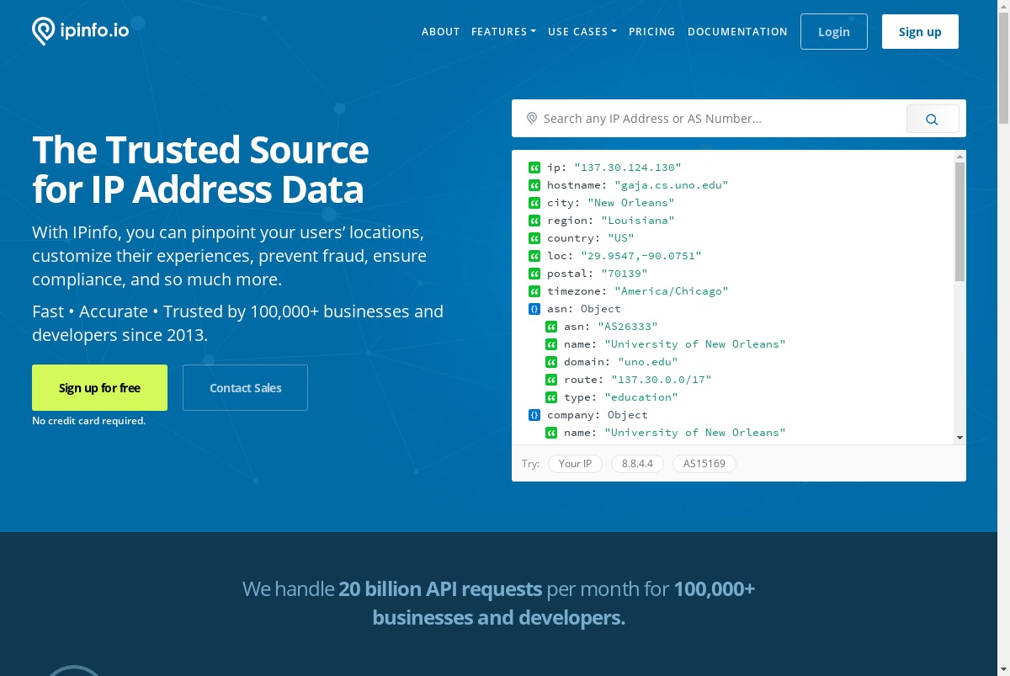Click the page vertical scrollbar thumb

[1003, 69]
